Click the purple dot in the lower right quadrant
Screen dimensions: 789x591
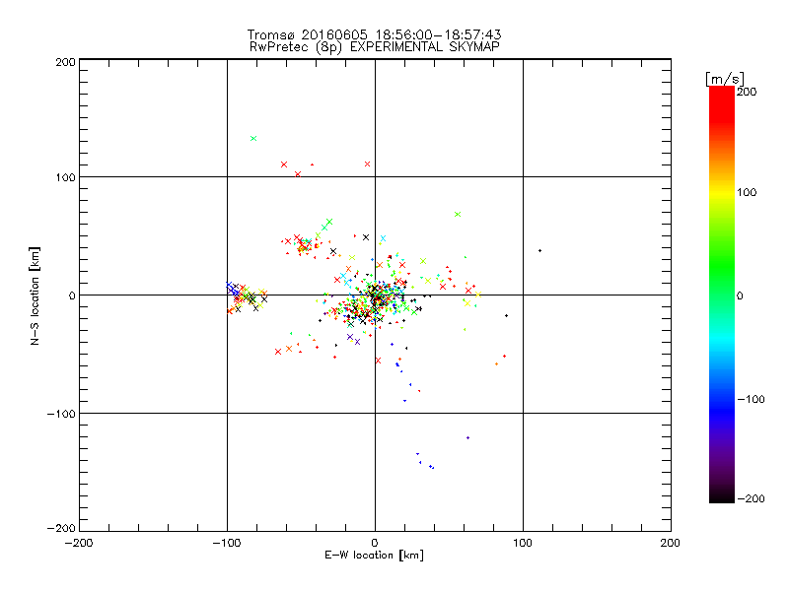(467, 437)
